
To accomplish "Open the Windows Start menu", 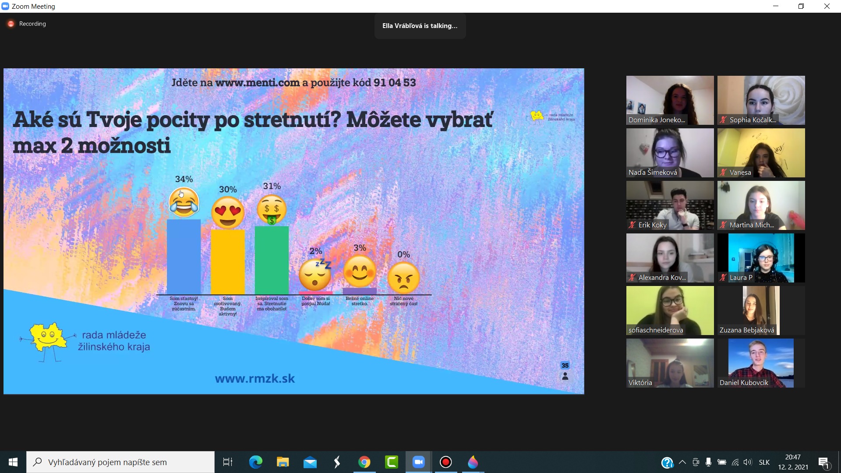I will [x=13, y=462].
